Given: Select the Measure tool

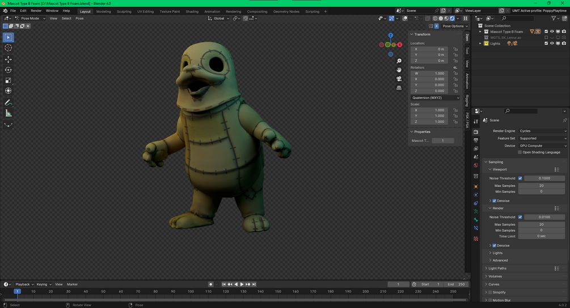Looking at the screenshot, I should pos(8,113).
